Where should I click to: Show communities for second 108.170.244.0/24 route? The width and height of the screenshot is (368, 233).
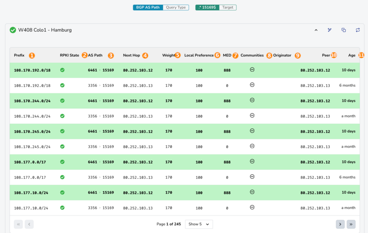click(x=252, y=116)
